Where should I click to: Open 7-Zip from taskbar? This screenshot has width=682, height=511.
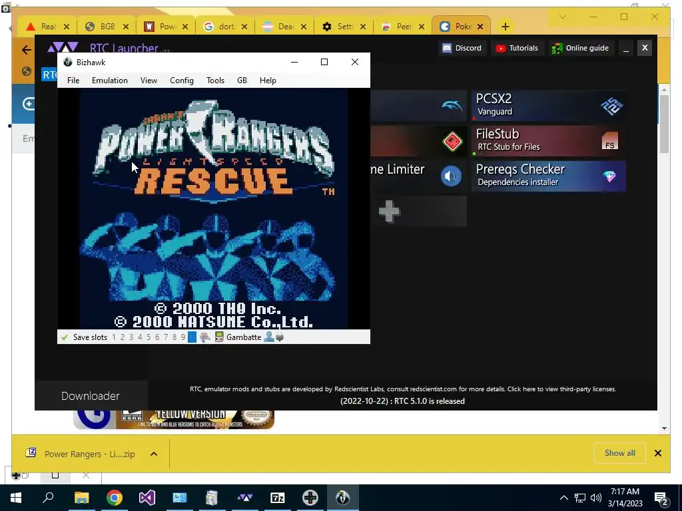pos(278,498)
